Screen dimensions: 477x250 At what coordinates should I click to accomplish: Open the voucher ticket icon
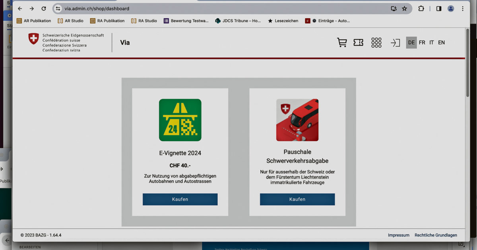(x=359, y=42)
